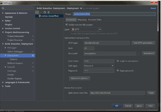Open Coverage settings page
161x112 pixels.
coord(12,71)
